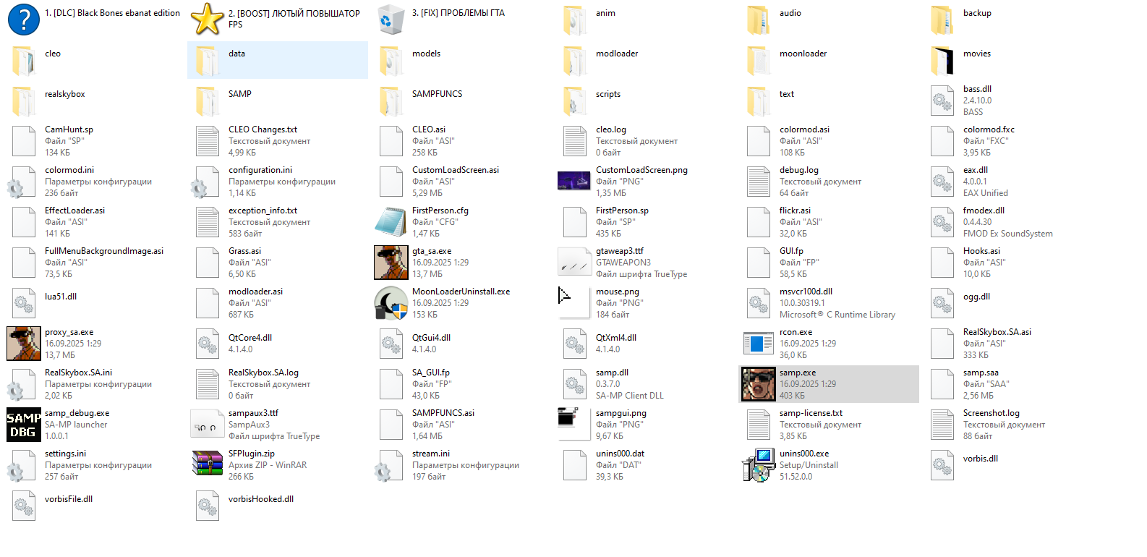Screen dimensions: 1147x557
Task: Click the gta_sa.exe game icon
Action: (x=391, y=263)
